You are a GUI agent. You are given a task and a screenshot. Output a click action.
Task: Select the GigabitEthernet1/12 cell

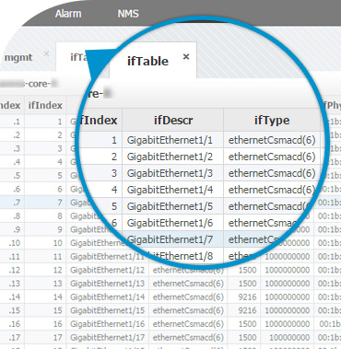[107, 270]
